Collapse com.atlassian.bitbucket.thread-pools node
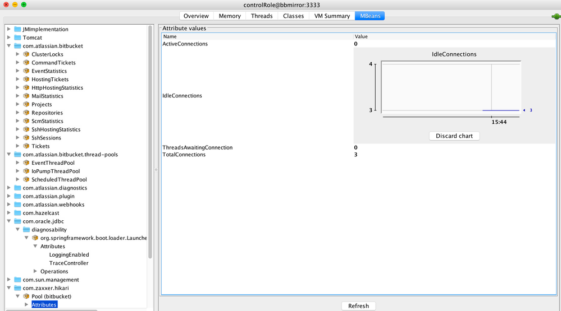 pyautogui.click(x=9, y=154)
